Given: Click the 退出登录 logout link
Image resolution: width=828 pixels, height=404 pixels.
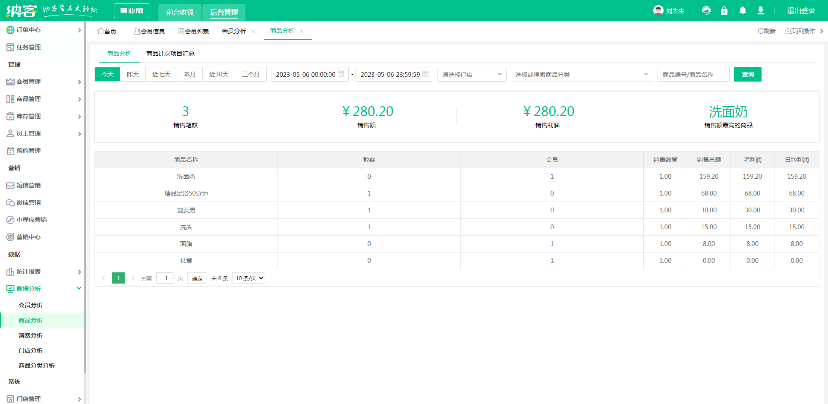Looking at the screenshot, I should (x=801, y=11).
